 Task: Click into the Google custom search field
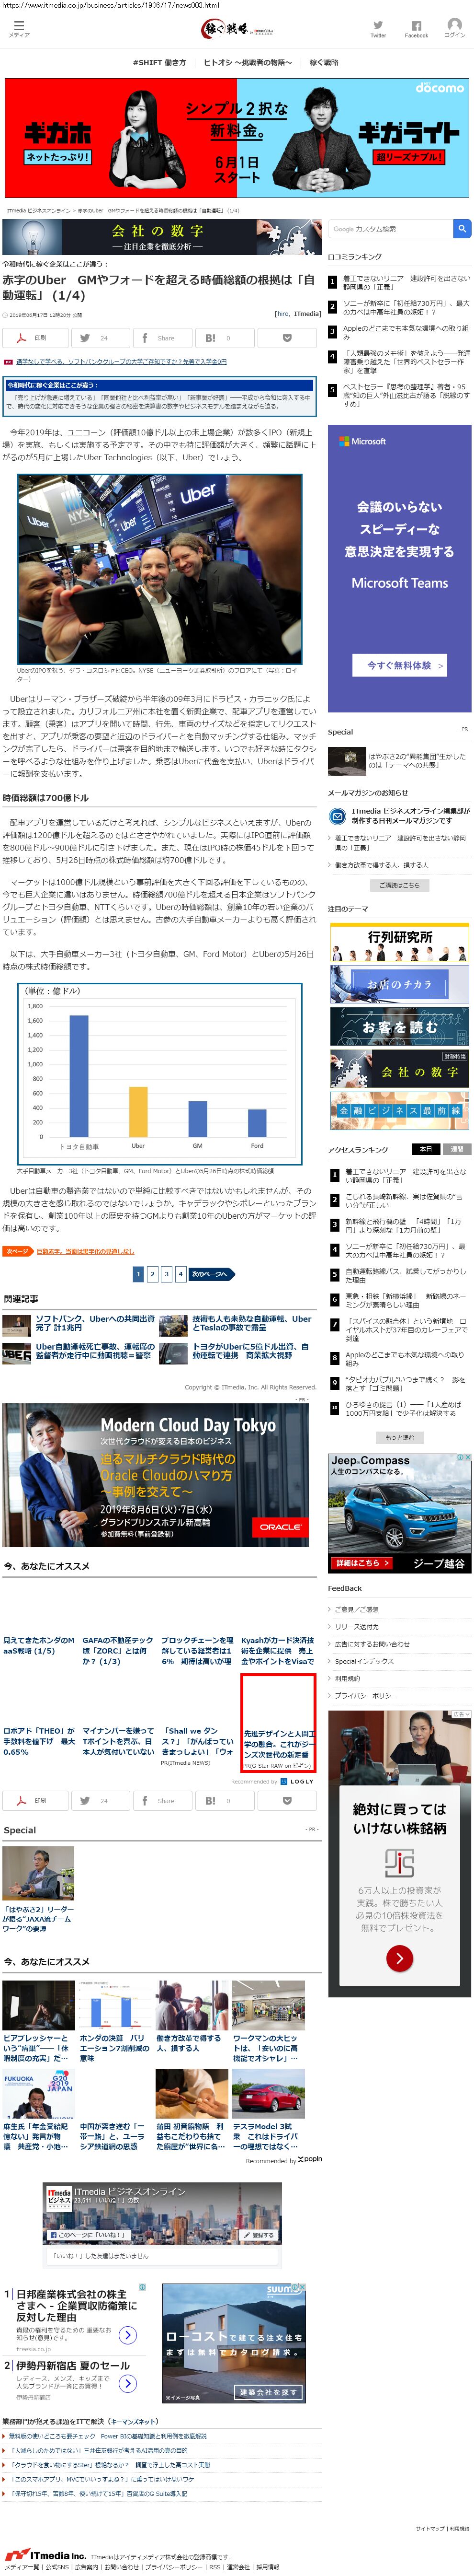click(390, 229)
